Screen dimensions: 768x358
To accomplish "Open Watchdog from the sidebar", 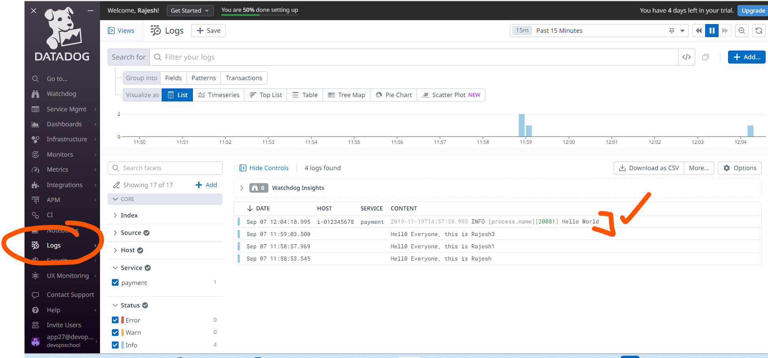I will point(61,94).
